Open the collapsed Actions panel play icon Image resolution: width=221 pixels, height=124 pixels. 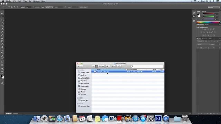(194, 17)
